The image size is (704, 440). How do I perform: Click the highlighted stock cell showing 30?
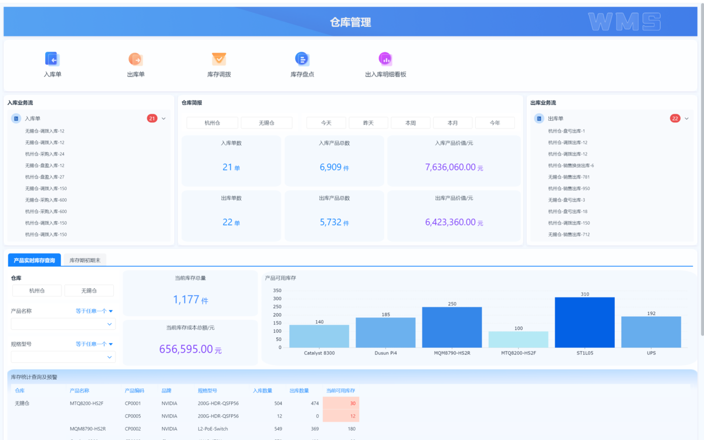(341, 403)
